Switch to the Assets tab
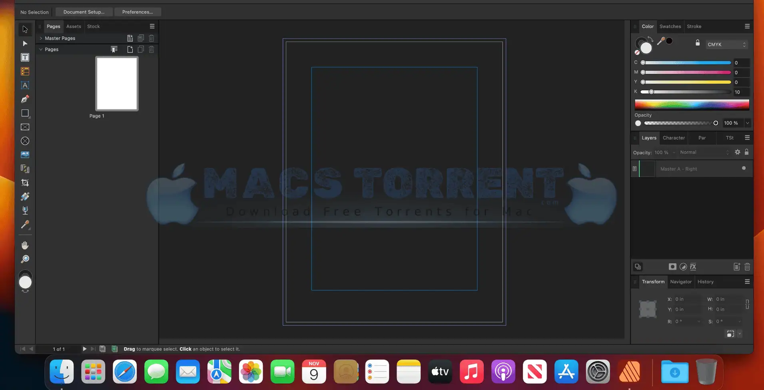Viewport: 764px width, 390px height. click(x=74, y=26)
